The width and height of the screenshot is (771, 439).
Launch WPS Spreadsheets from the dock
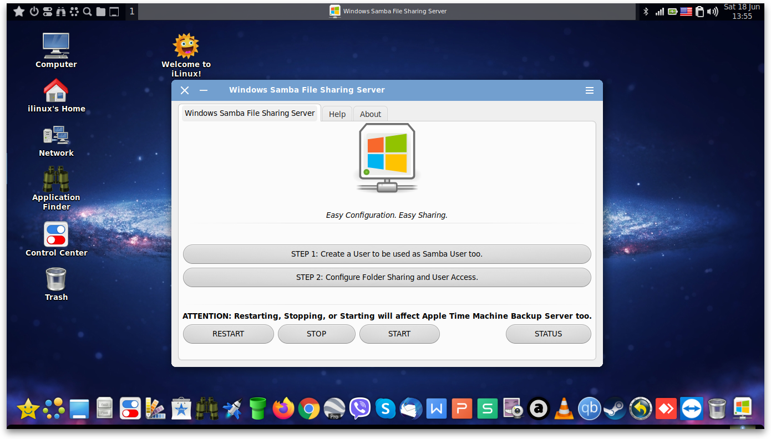[x=488, y=409]
